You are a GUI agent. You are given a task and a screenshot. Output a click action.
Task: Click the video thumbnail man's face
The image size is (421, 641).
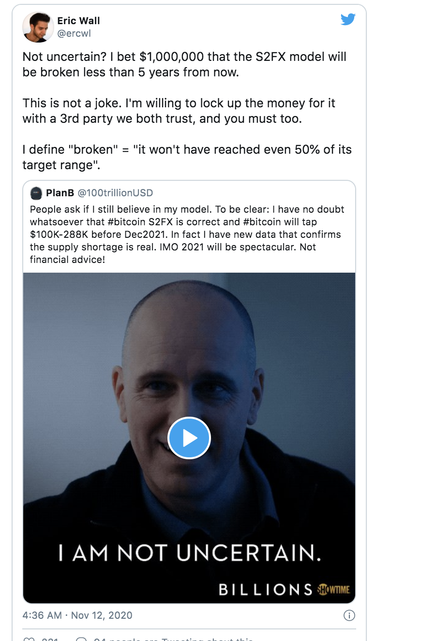click(x=190, y=367)
